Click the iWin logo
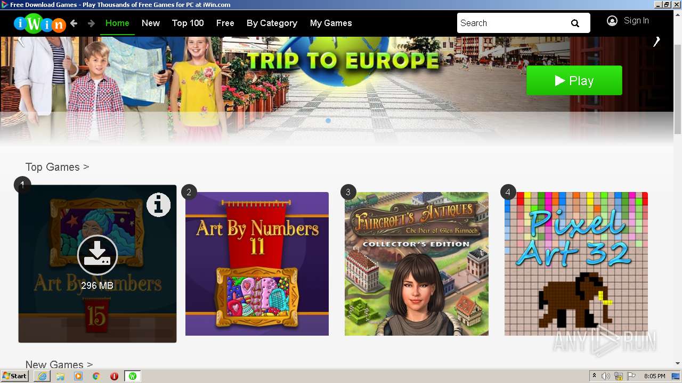Image resolution: width=682 pixels, height=383 pixels. 39,23
